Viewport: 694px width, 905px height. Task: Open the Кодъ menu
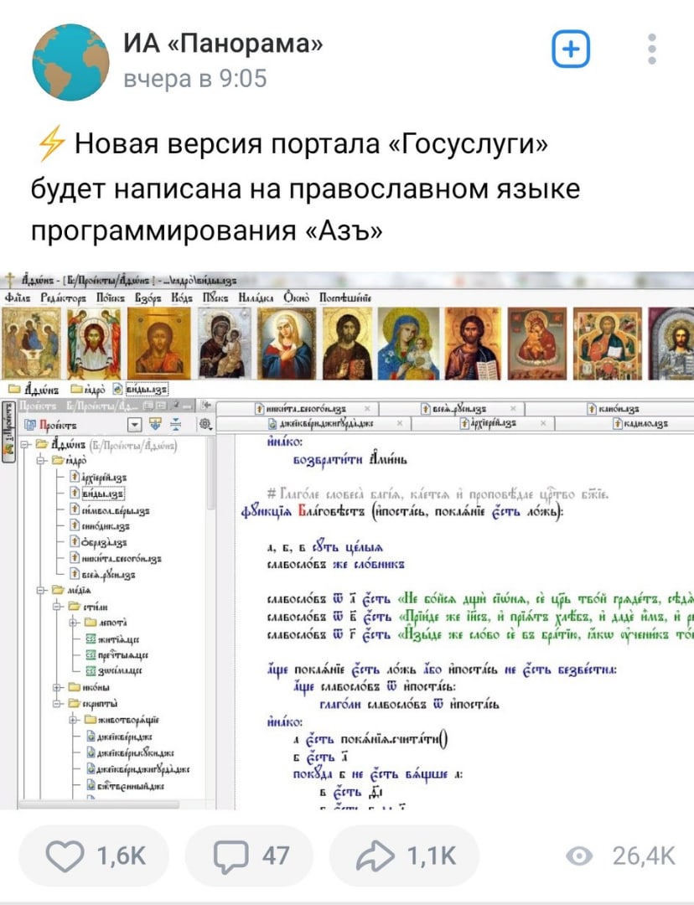[183, 297]
